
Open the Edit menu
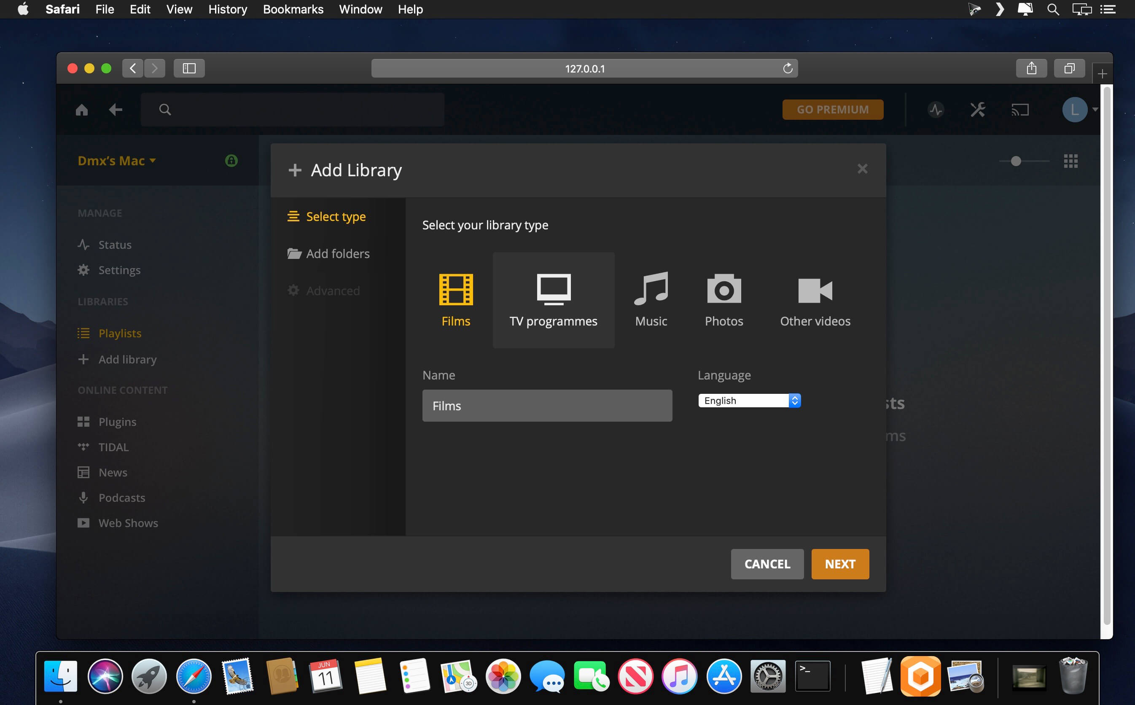[140, 9]
